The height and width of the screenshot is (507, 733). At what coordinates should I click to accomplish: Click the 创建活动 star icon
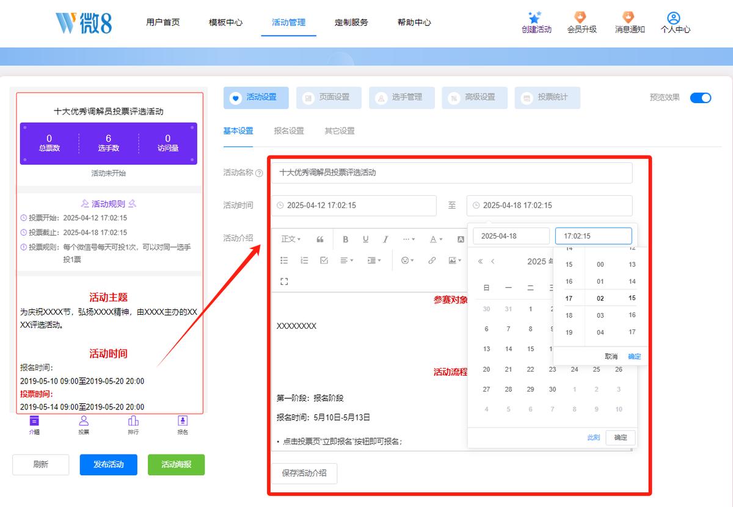click(536, 17)
